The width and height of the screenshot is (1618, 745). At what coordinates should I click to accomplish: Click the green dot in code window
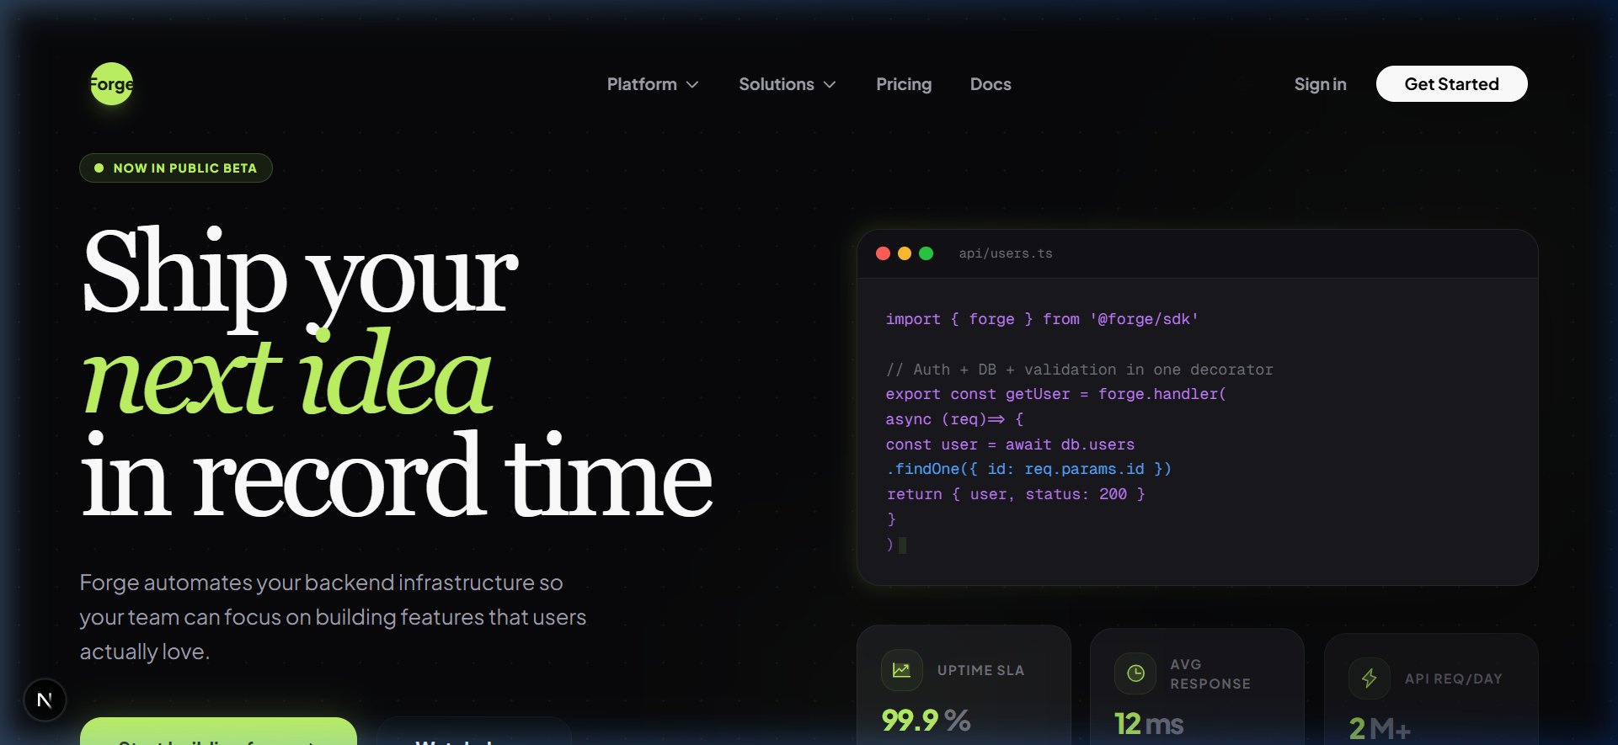tap(926, 253)
